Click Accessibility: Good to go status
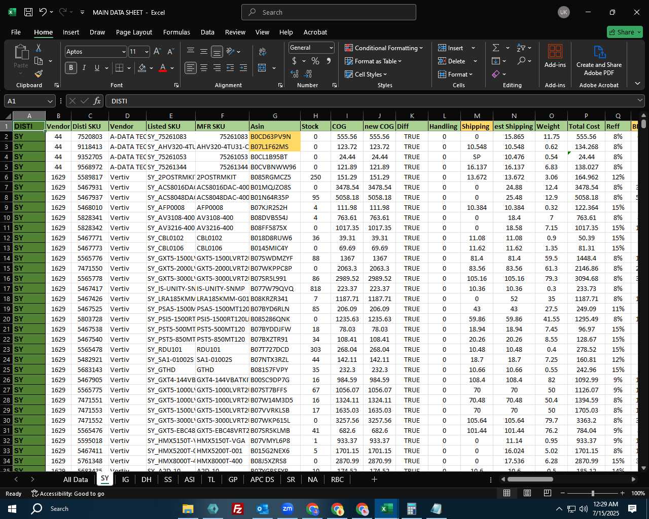Viewport: 649px width, 519px height. coord(68,493)
